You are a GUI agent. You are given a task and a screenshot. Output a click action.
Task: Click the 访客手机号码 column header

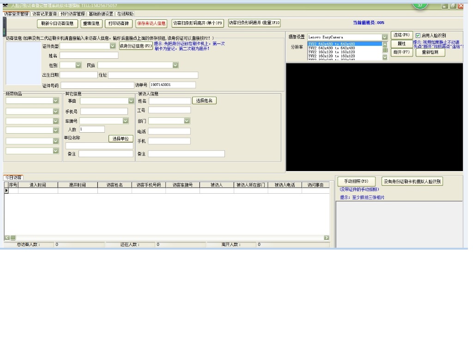(149, 185)
